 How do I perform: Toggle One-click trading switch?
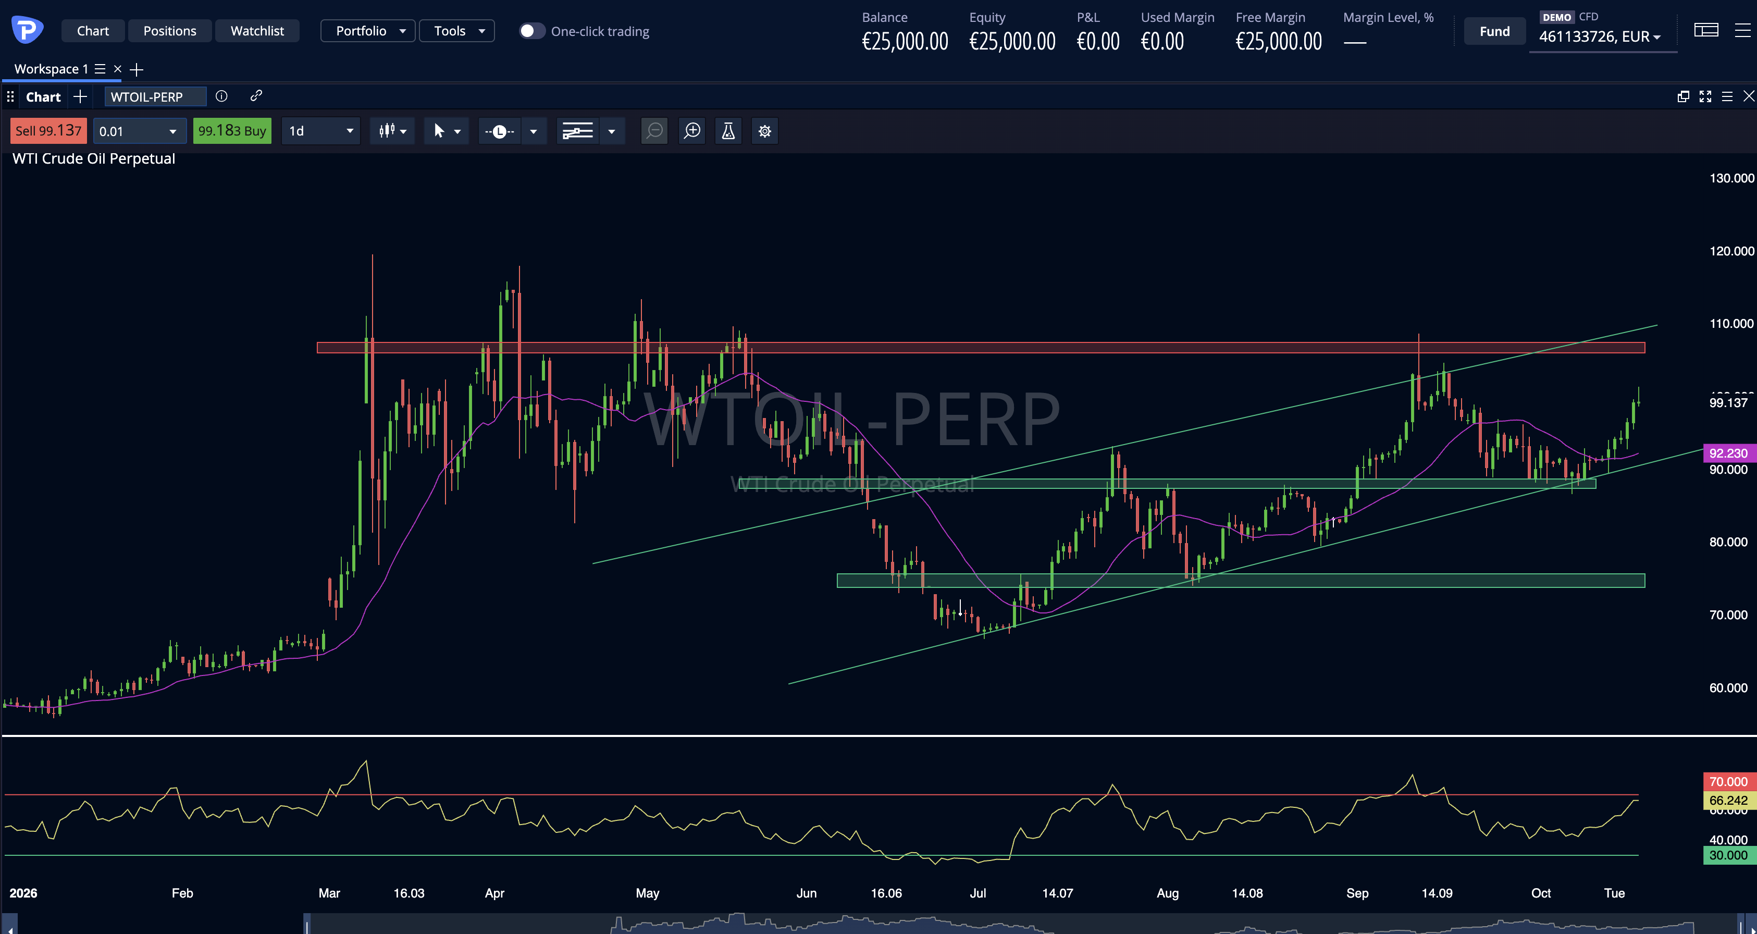(x=532, y=31)
